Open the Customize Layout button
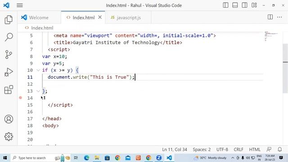The height and width of the screenshot is (162, 288). pos(254,5)
